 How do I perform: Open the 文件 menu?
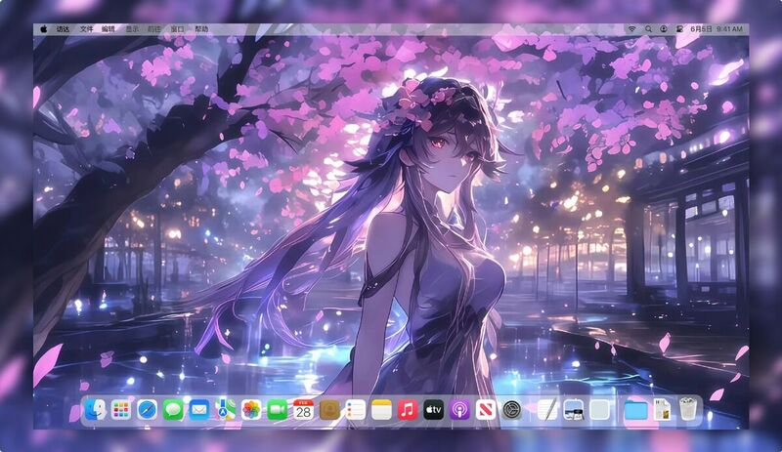(87, 29)
